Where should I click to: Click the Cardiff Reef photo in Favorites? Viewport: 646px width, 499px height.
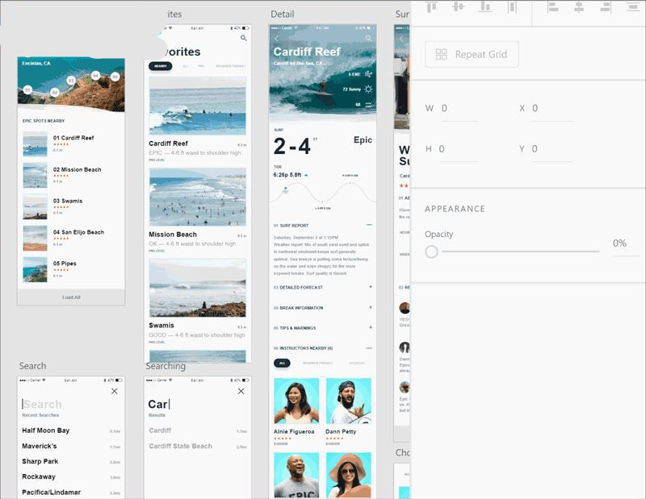pyautogui.click(x=197, y=106)
